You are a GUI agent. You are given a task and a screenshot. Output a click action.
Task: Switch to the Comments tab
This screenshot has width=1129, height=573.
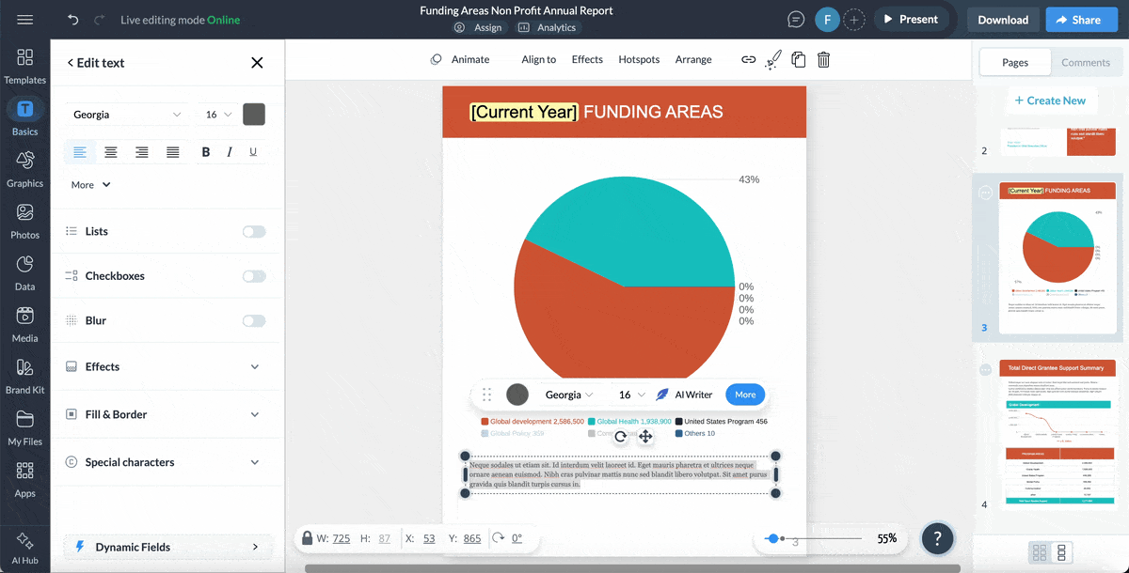click(1086, 62)
